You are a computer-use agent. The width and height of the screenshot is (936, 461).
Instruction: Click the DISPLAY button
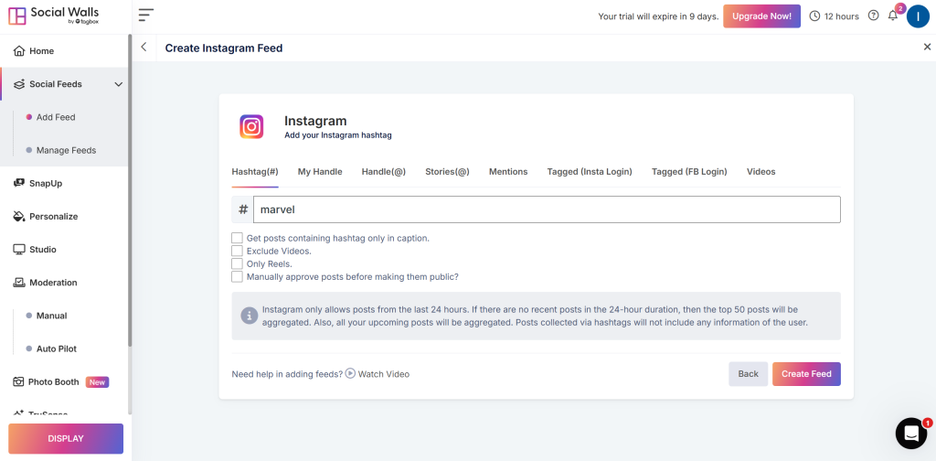pyautogui.click(x=66, y=438)
